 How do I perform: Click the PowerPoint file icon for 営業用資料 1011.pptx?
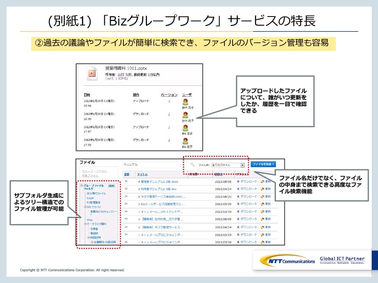[92, 73]
